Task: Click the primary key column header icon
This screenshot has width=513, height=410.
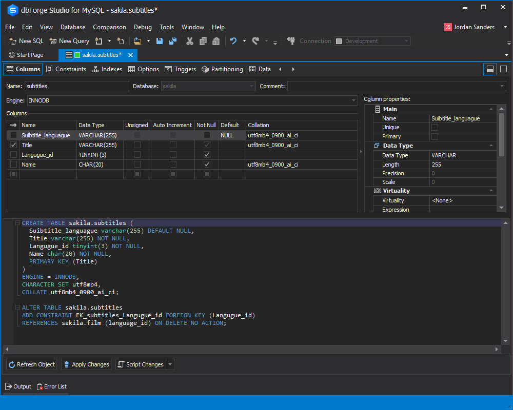Action: tap(13, 125)
